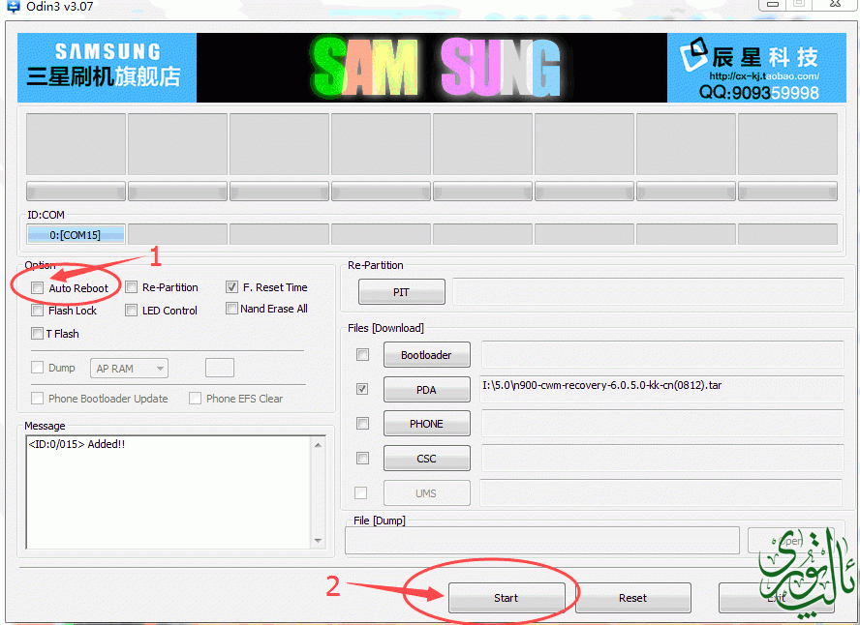
Task: Check the Nand Erase All option
Action: (232, 309)
